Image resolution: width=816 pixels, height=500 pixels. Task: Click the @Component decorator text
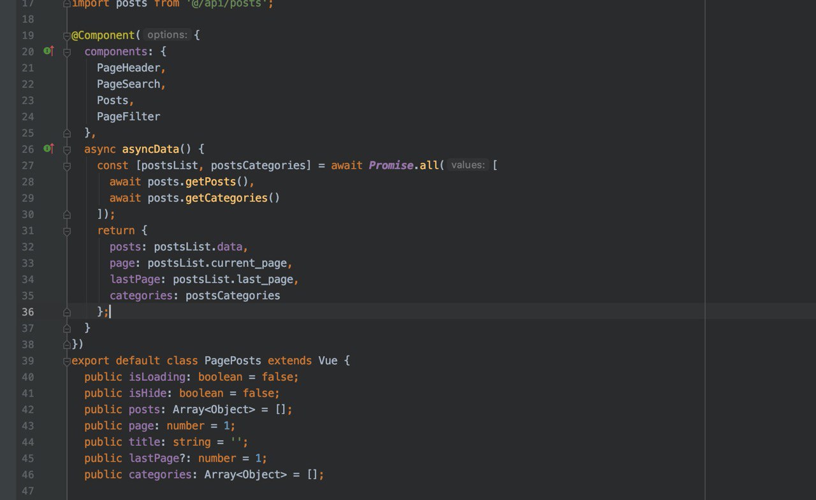click(x=103, y=35)
